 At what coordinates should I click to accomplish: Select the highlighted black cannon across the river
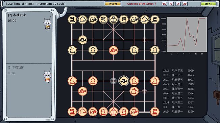point(124,81)
